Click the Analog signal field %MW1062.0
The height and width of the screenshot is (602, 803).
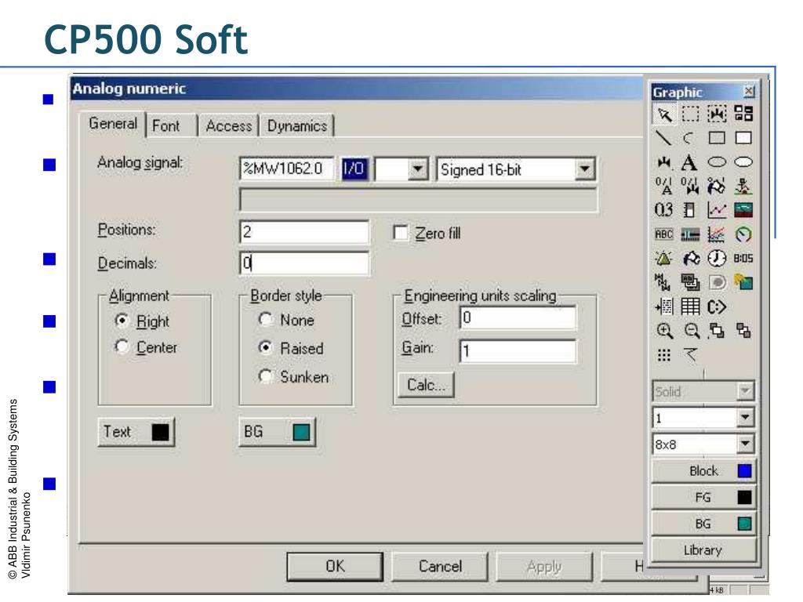pos(287,169)
